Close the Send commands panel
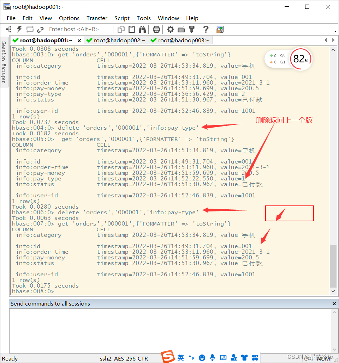 click(334, 303)
